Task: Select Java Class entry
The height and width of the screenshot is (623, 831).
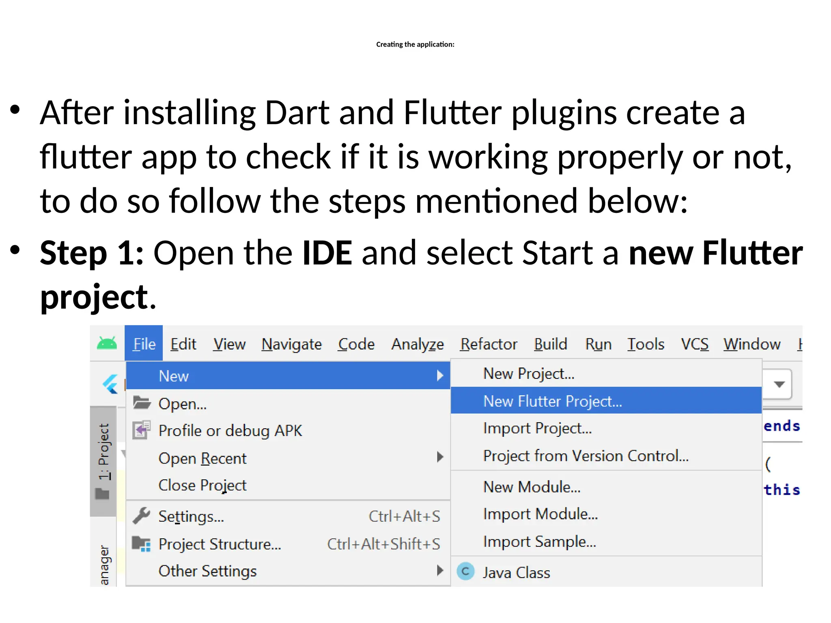Action: pos(606,572)
